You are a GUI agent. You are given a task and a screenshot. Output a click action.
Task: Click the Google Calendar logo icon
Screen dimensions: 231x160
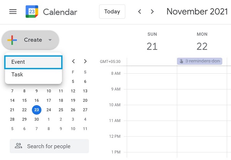click(32, 12)
